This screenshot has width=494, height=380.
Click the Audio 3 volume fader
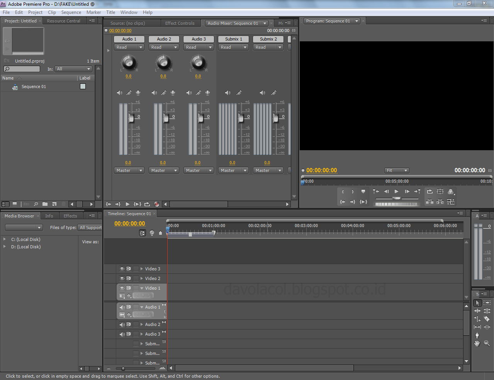click(200, 118)
